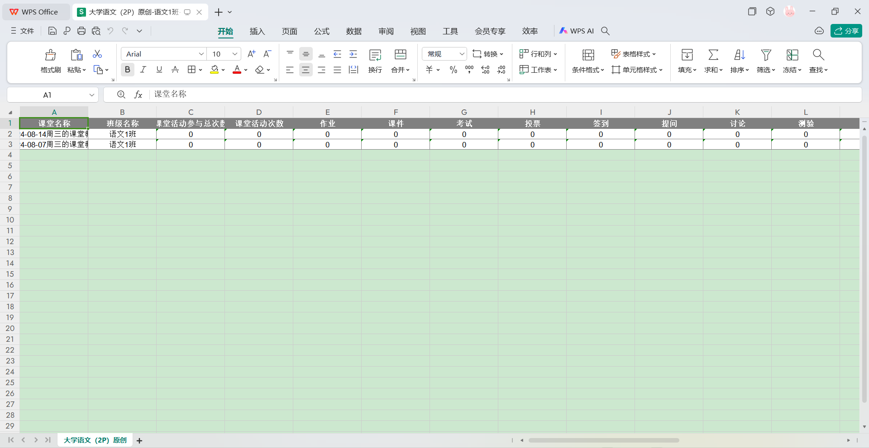Click the green 分享 share button
Screen dimensions: 869x448
(x=846, y=31)
